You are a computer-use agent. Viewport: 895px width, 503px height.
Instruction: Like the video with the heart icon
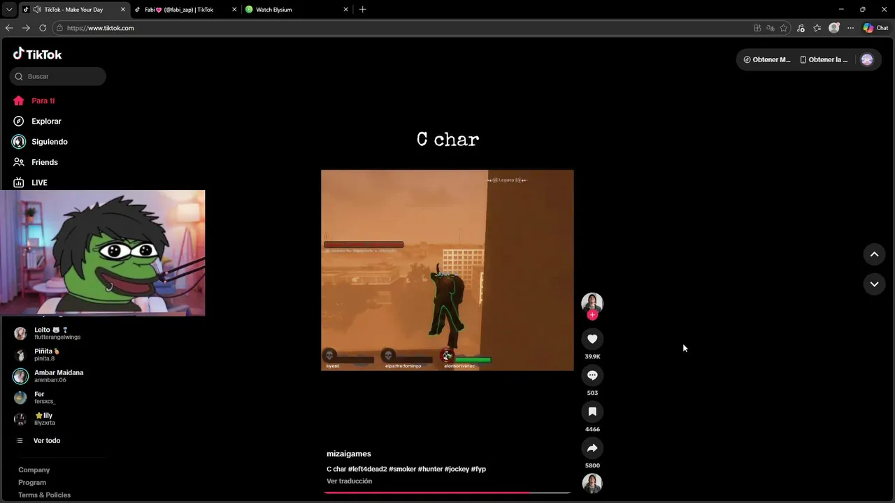click(x=592, y=339)
